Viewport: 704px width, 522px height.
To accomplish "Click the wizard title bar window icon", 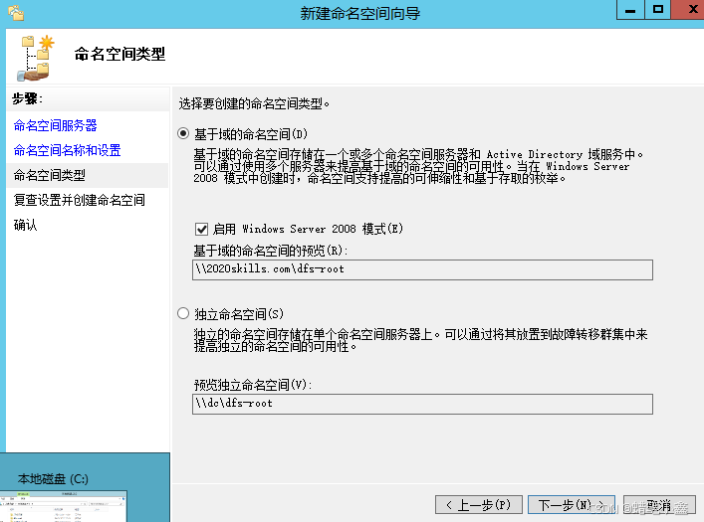I will tap(16, 13).
